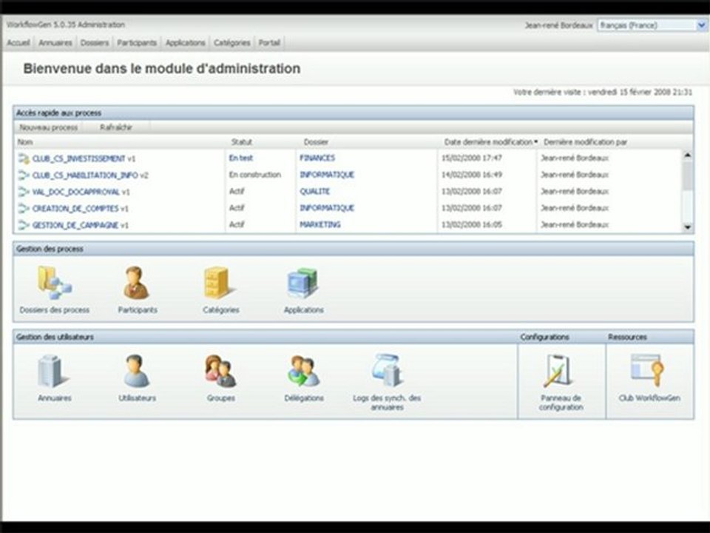Click the Rafraîchir button
The height and width of the screenshot is (533, 710).
click(116, 127)
